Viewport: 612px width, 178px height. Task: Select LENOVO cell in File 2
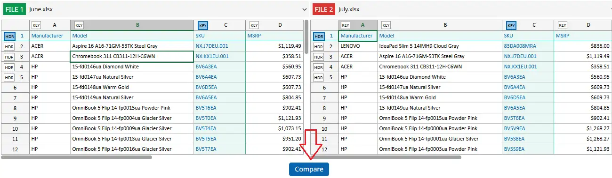coord(358,46)
